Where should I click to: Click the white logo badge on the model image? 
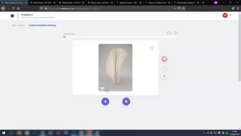click(x=102, y=89)
